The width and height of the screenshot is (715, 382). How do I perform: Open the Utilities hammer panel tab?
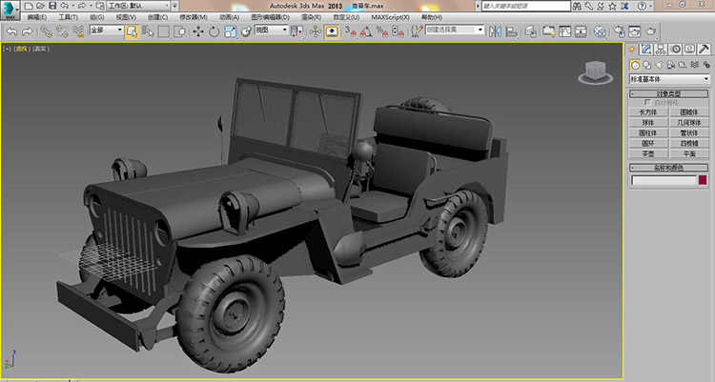point(704,49)
